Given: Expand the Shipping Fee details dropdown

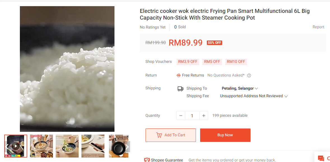Looking at the screenshot, I should click(x=254, y=96).
